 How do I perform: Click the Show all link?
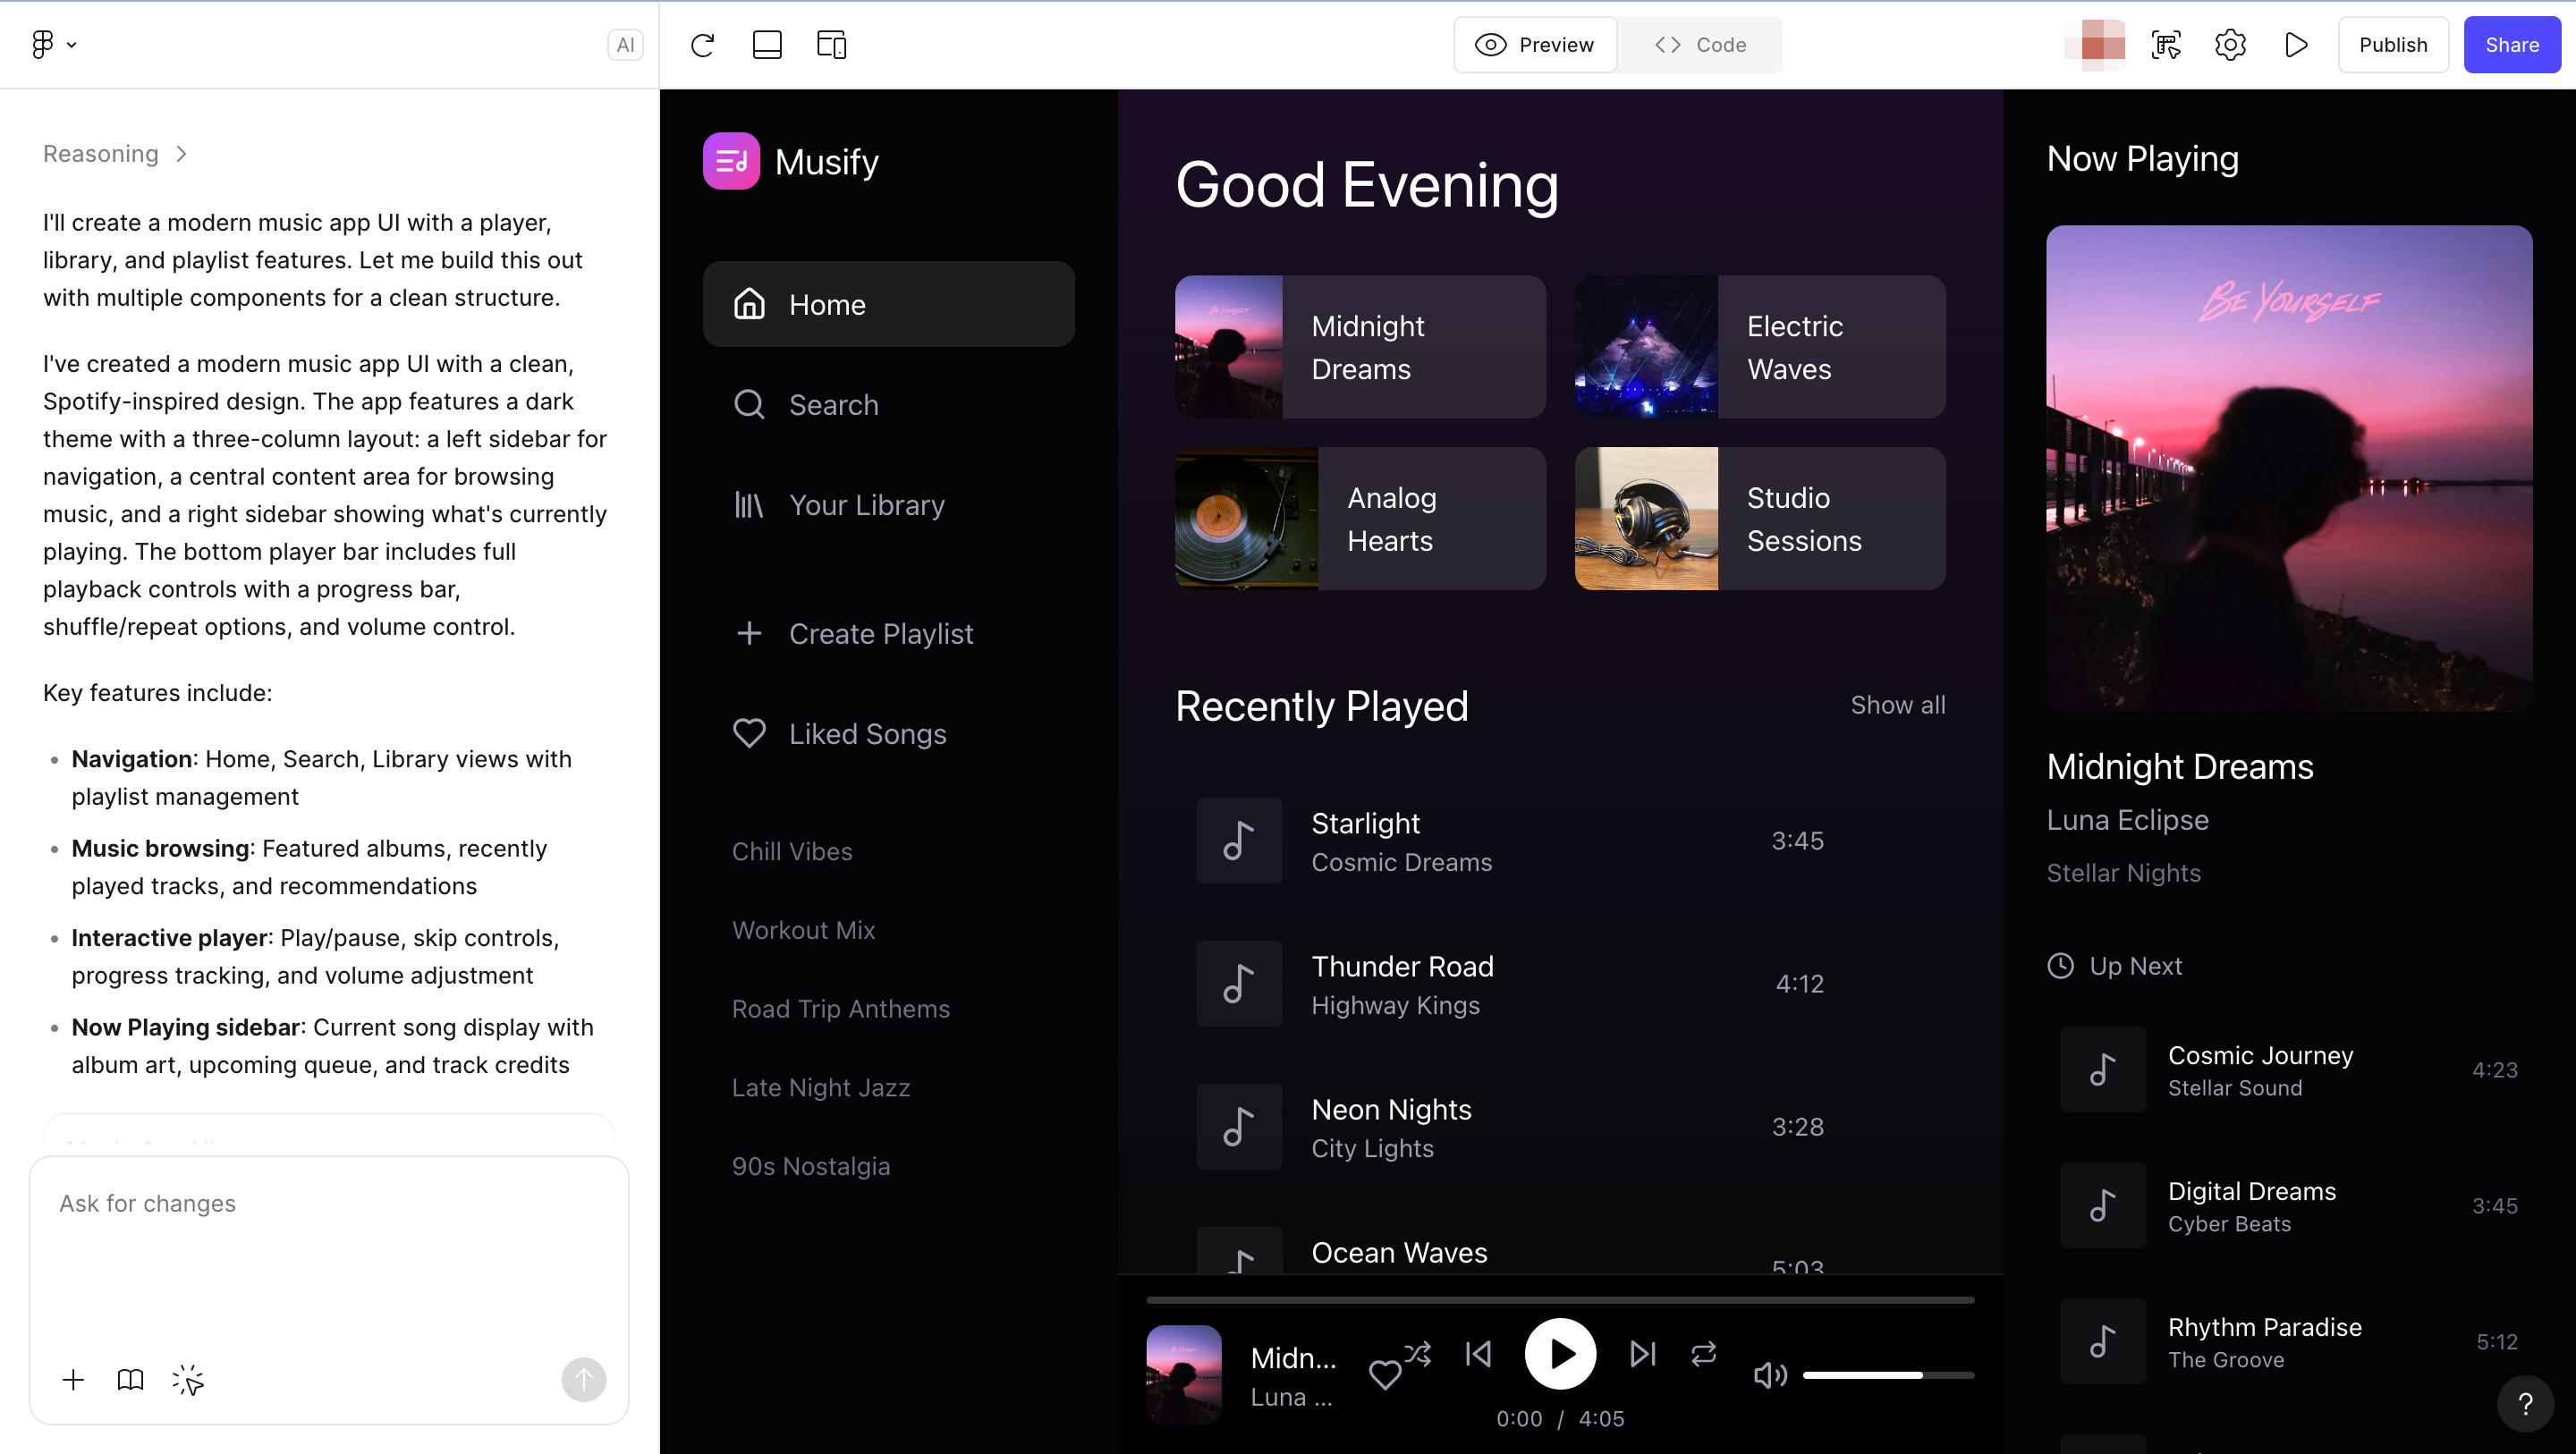click(x=1897, y=705)
